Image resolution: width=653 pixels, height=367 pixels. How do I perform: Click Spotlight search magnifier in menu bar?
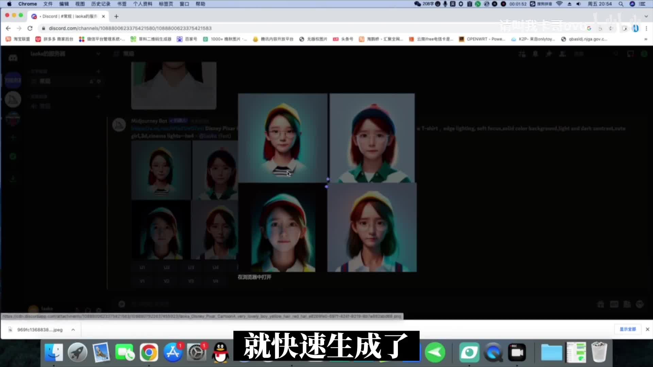tap(621, 4)
